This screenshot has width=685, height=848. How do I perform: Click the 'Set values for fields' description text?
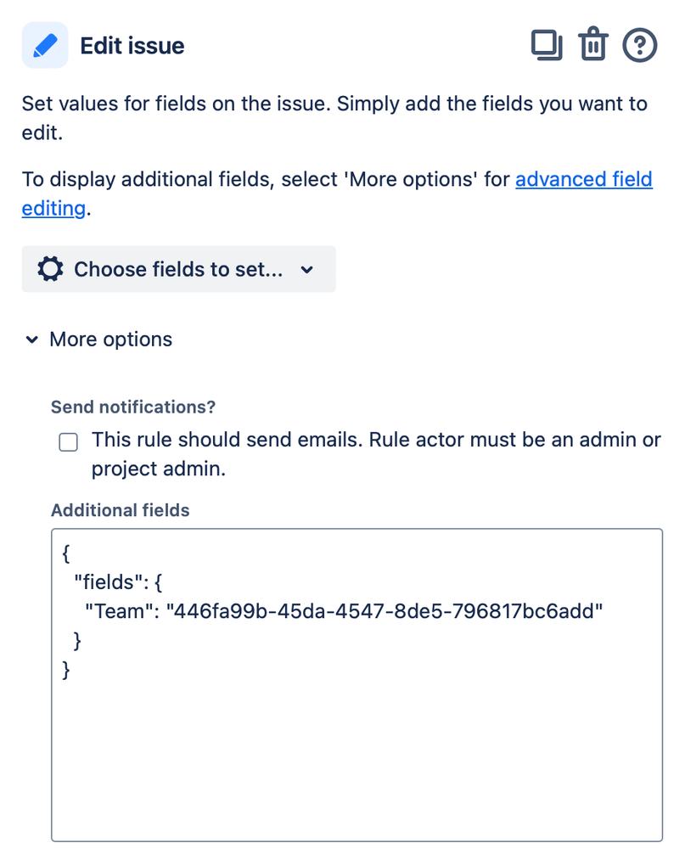(334, 104)
